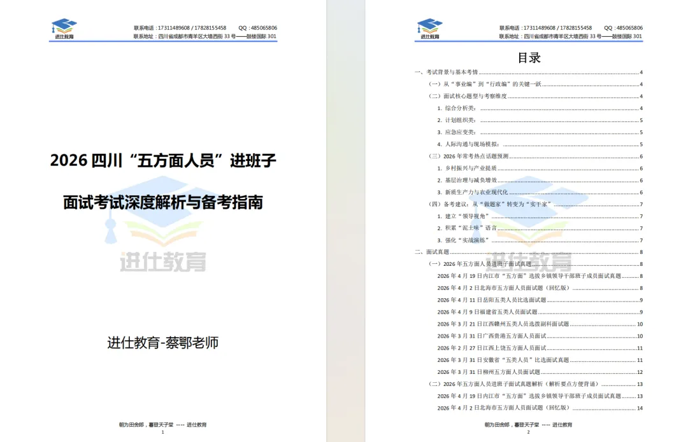Click the footer slogan '朝为田舍郎,暮登天子堂' on the cover page
Image resolution: width=688 pixels, height=442 pixels.
[146, 424]
